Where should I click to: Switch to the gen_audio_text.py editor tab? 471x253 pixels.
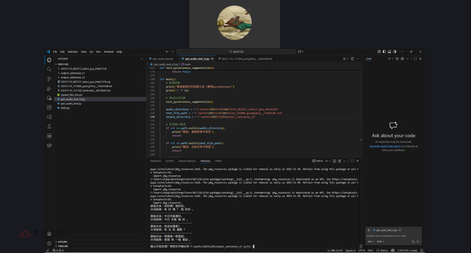(162, 59)
